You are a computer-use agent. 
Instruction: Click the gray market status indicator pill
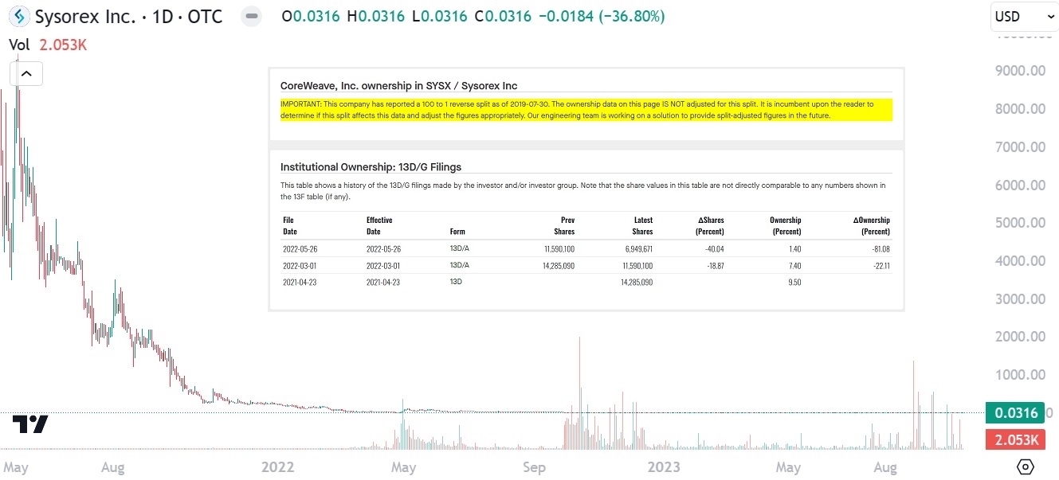coord(252,17)
